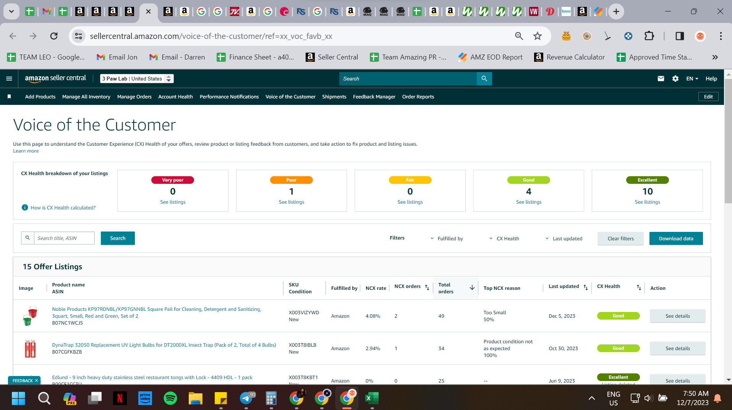Open the tab search dropdown arrow
Viewport: 732px width, 410px height.
coord(11,11)
